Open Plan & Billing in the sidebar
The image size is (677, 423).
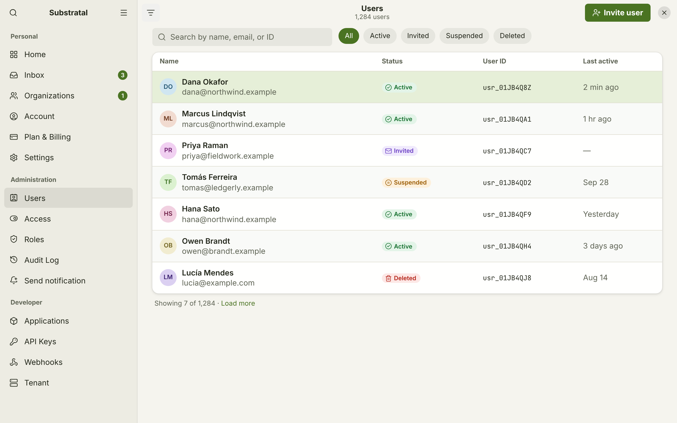(x=68, y=137)
